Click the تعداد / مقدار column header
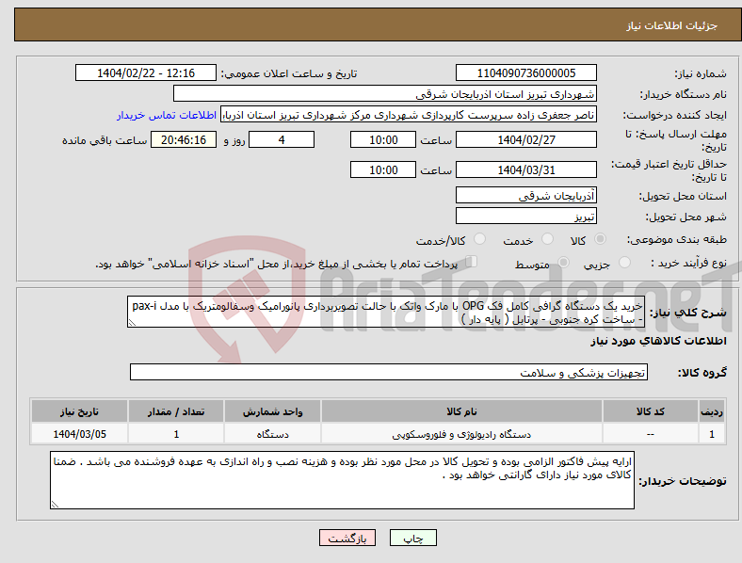 click(x=176, y=411)
